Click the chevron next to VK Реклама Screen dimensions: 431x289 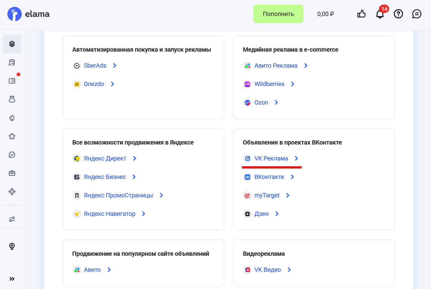pyautogui.click(x=296, y=158)
